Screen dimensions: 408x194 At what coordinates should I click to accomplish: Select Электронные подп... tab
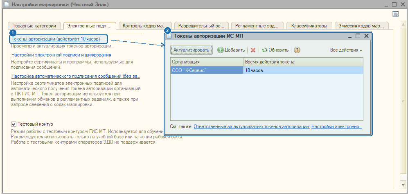coord(90,26)
